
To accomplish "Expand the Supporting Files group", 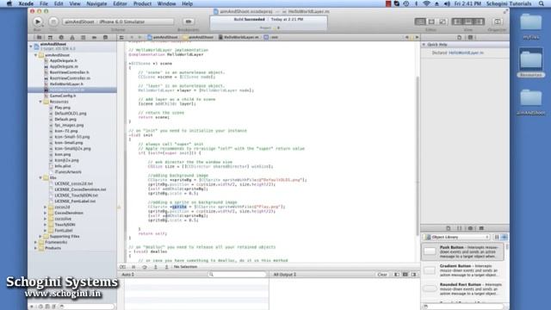I will [x=40, y=236].
